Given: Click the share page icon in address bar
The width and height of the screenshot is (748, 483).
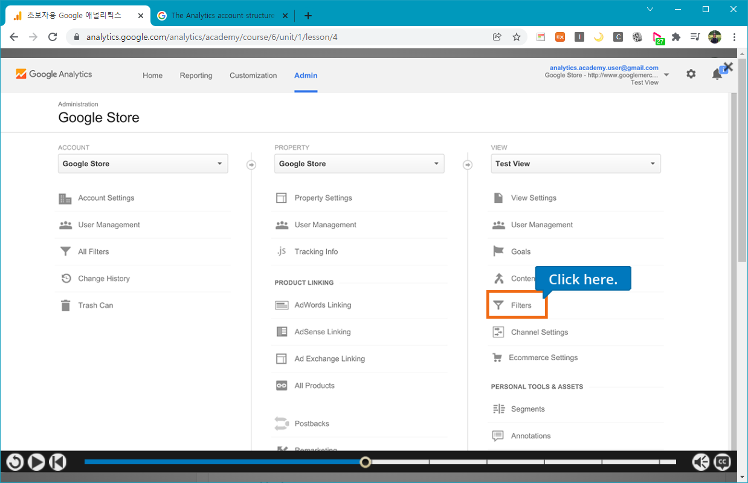Looking at the screenshot, I should 497,37.
